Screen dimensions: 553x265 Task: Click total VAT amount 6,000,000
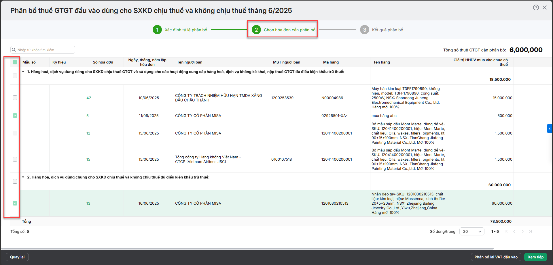[x=526, y=50]
